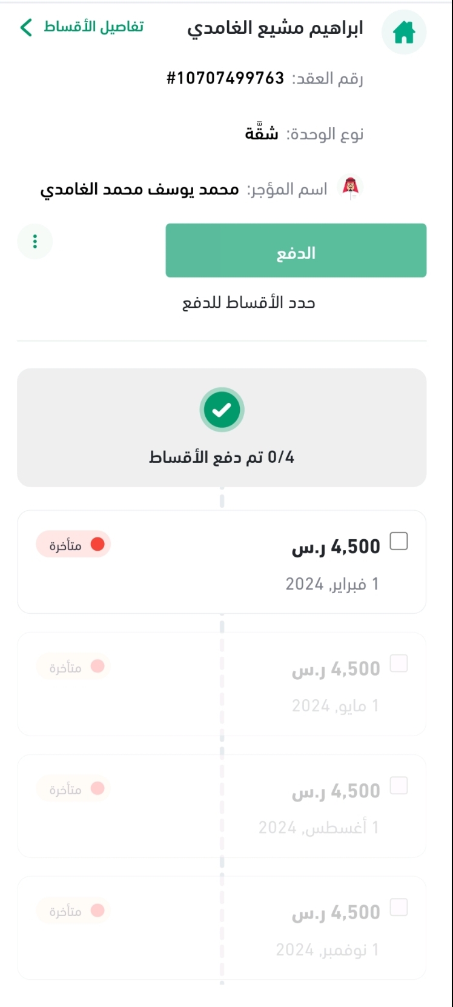Click landlord name محمد يوسف محمد الغامدي

click(139, 190)
